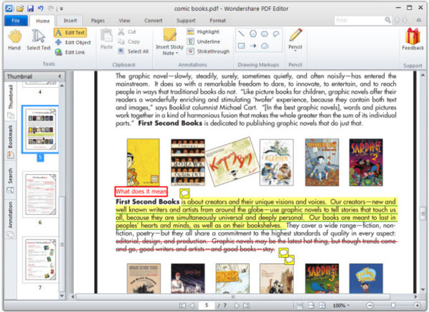
Task: Click the zoom slider handle
Action: (393, 305)
